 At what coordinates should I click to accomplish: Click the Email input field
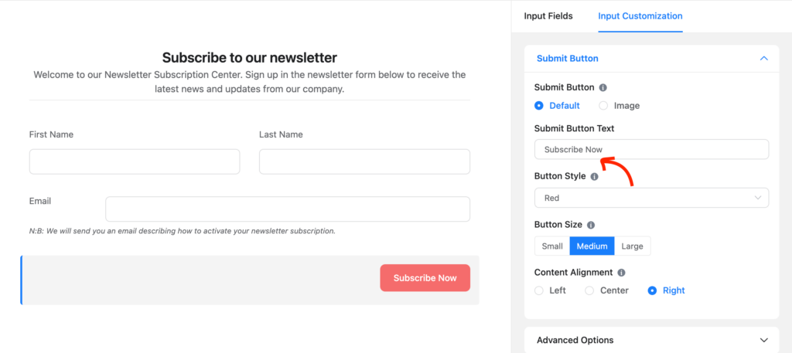click(288, 209)
